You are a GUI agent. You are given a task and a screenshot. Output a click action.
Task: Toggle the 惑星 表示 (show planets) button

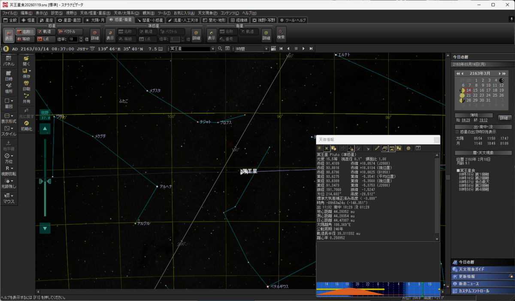[x=9, y=35]
